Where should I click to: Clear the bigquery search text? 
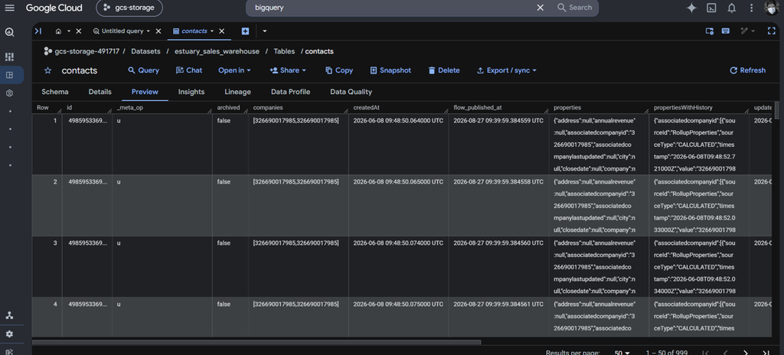[540, 8]
